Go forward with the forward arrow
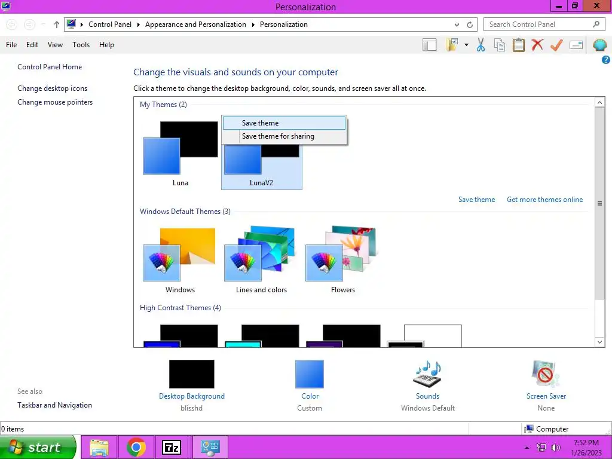The width and height of the screenshot is (612, 459). (x=29, y=25)
